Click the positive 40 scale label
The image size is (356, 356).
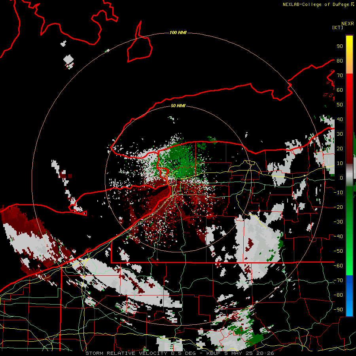tap(340, 119)
